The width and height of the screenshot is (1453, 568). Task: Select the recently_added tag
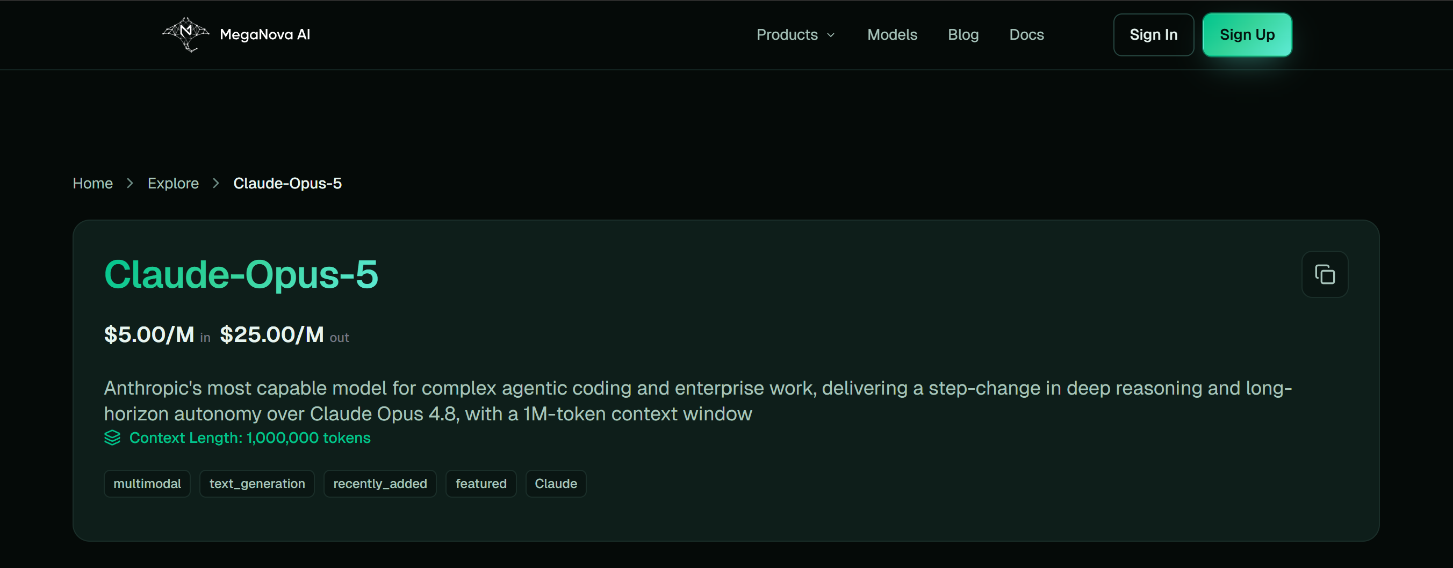(380, 484)
